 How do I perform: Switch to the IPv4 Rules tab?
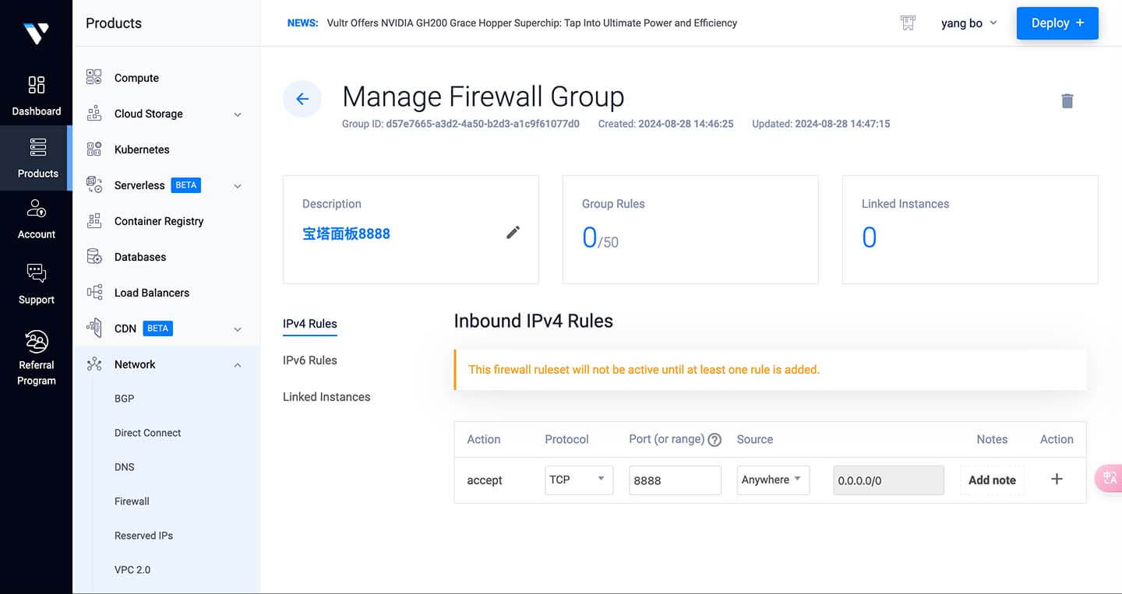[x=310, y=324]
